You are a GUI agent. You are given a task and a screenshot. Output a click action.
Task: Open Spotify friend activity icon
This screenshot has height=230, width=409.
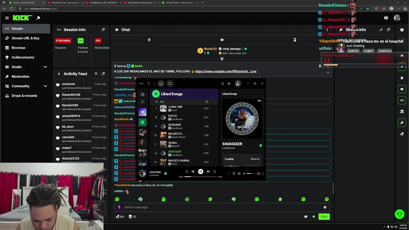point(229,84)
